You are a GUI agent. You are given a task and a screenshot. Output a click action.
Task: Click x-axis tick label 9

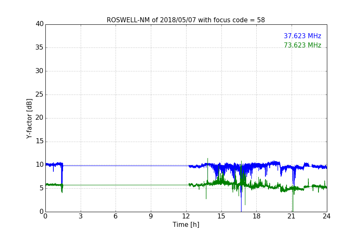click(x=151, y=216)
